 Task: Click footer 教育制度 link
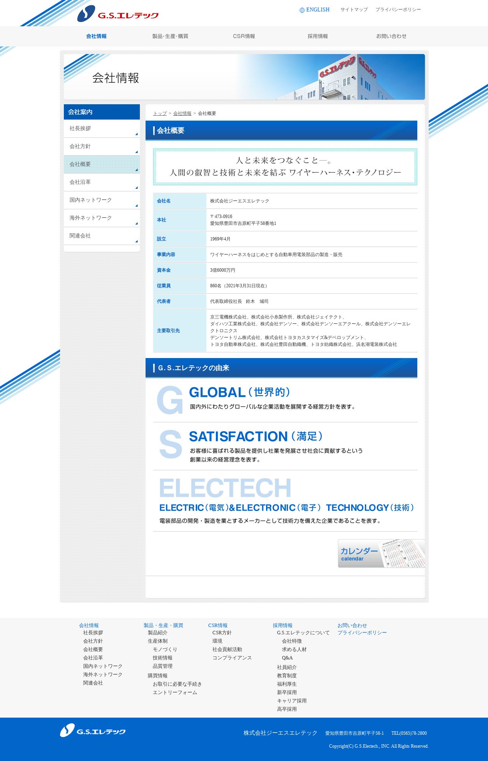pos(287,676)
